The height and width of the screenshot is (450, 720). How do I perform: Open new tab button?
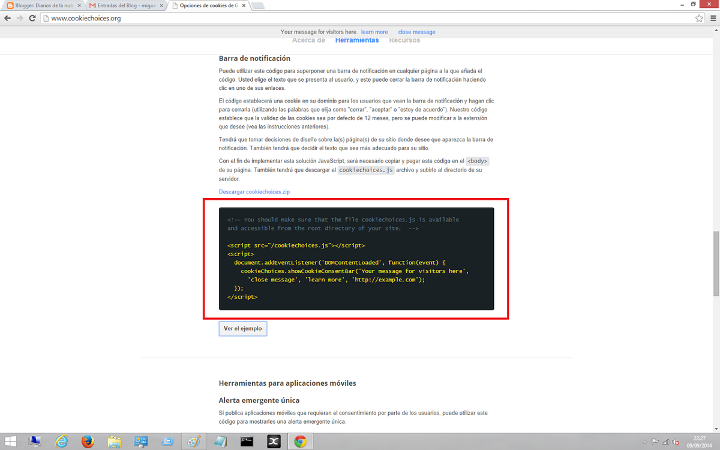point(257,5)
